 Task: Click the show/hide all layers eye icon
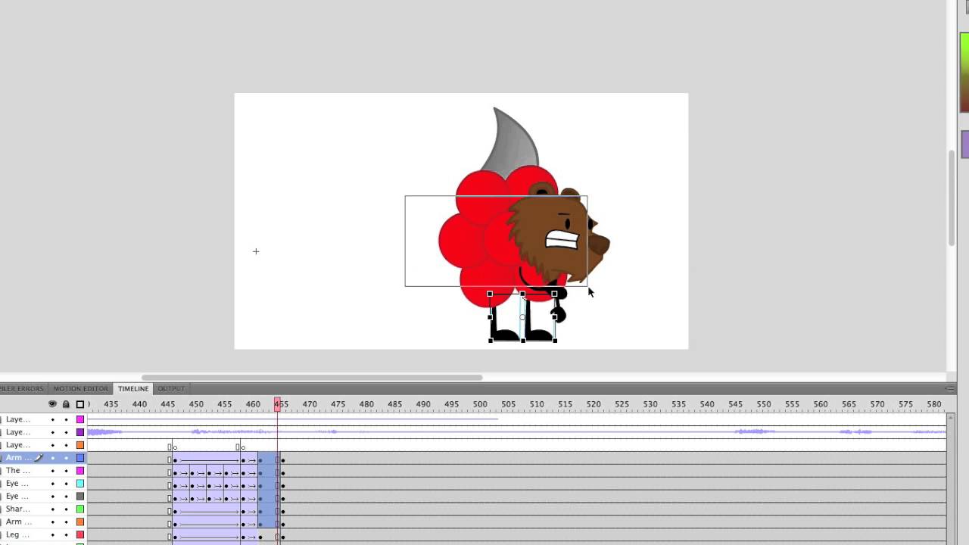click(x=52, y=404)
